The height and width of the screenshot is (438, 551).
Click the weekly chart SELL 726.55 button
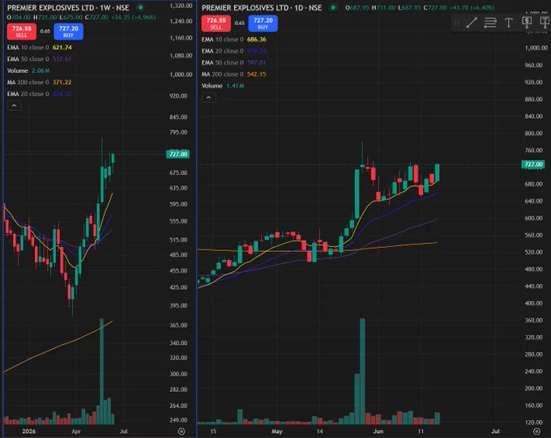21,32
